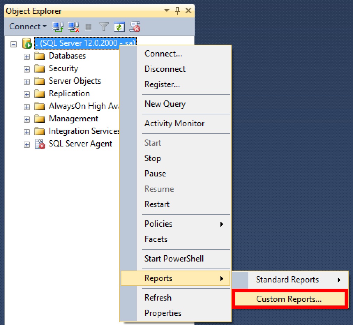Click the Integration Services folder icon
The height and width of the screenshot is (325, 353).
pyautogui.click(x=39, y=131)
